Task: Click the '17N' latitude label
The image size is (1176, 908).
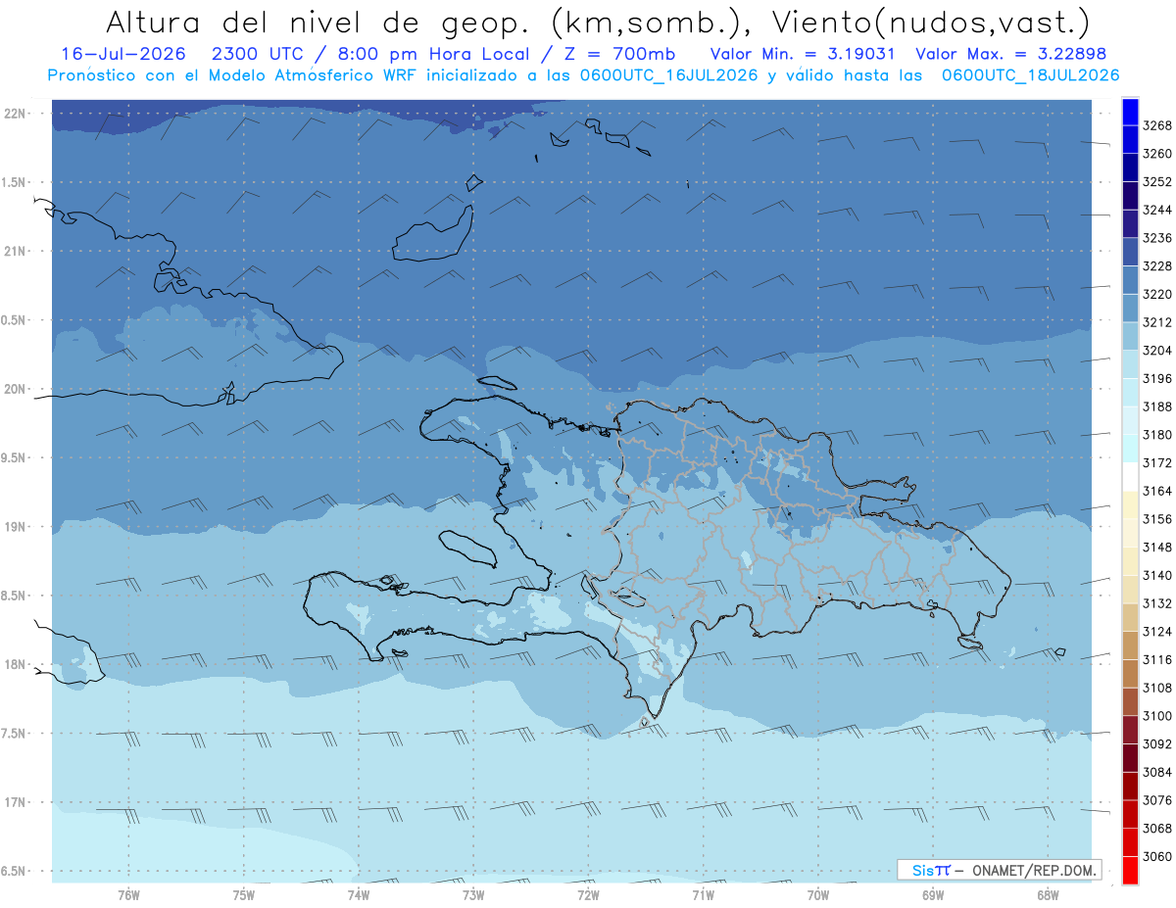Action: 15,802
